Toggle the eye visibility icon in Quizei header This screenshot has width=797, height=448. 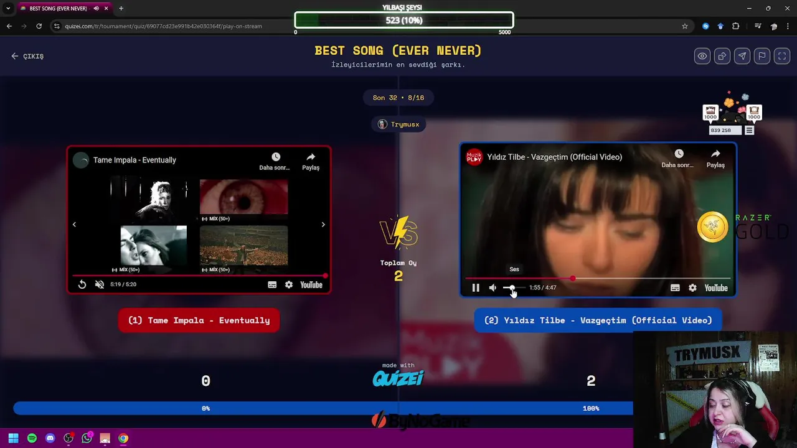point(702,56)
